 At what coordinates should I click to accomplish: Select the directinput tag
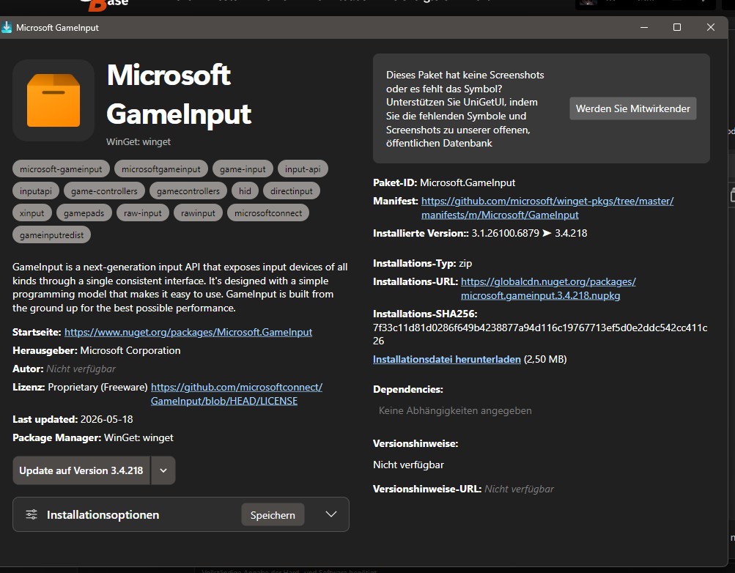[291, 191]
